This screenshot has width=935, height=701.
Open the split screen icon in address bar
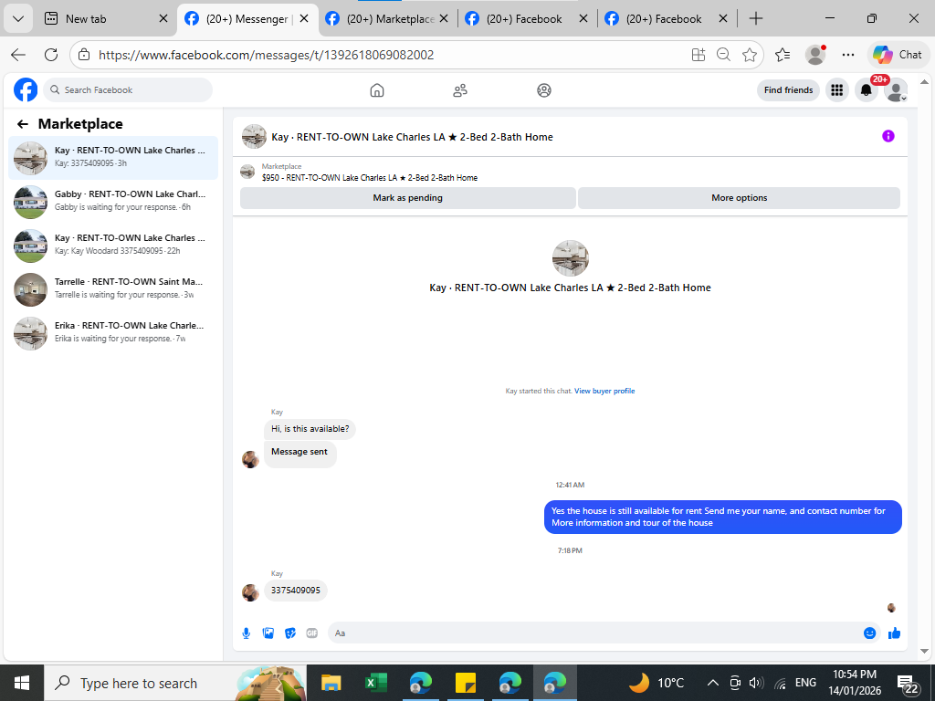tap(699, 55)
